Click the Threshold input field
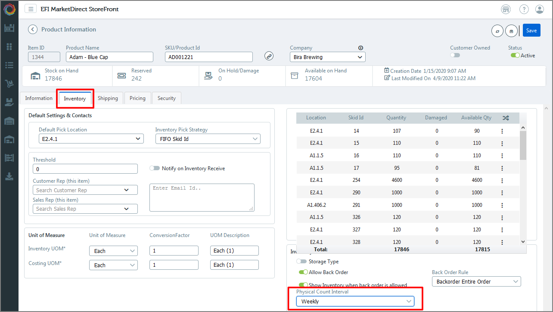 85,169
